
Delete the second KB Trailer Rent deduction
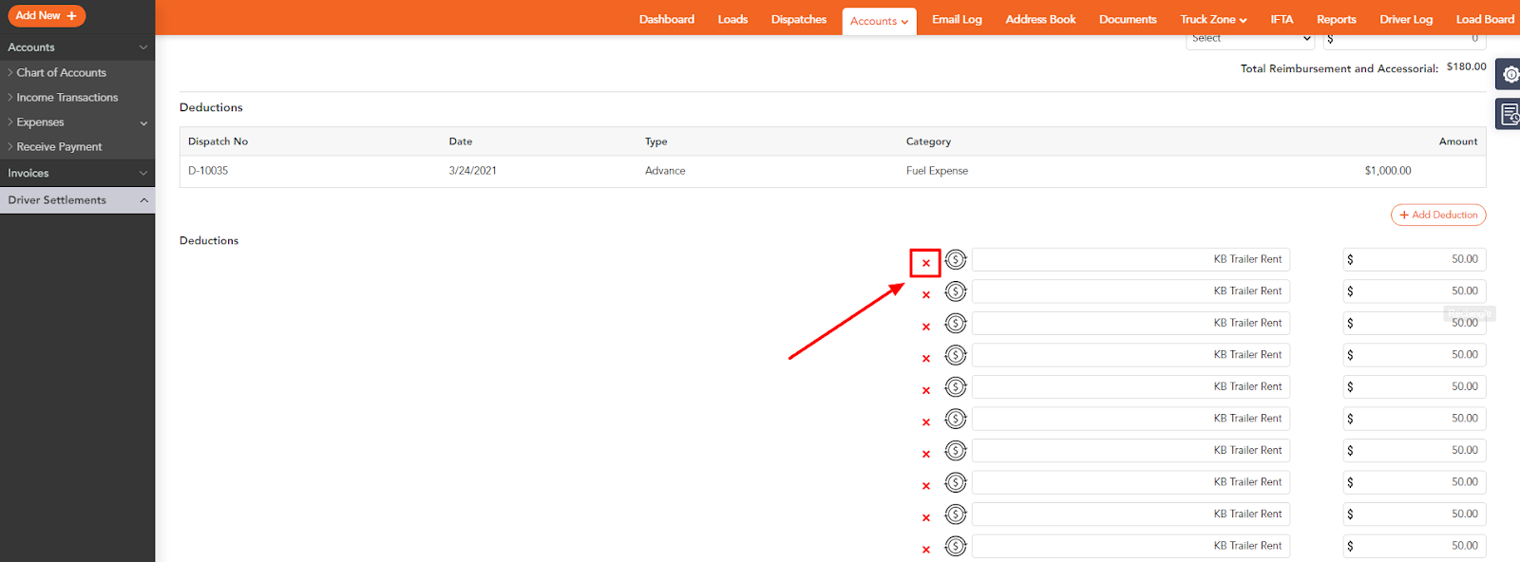(x=925, y=295)
